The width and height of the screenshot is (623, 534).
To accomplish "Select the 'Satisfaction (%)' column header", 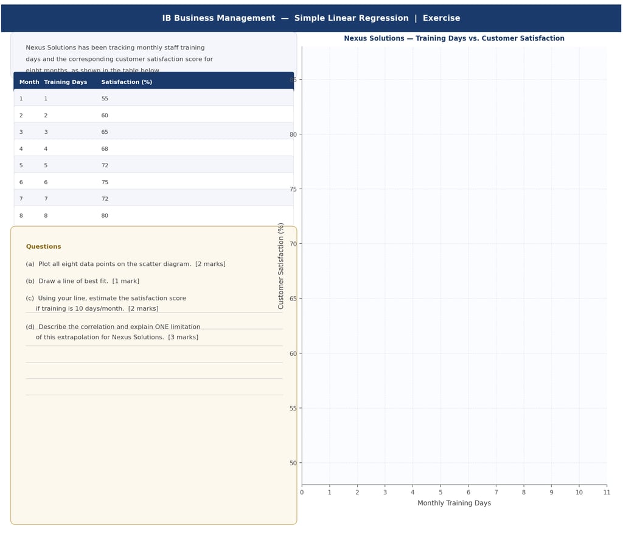I will tap(127, 82).
